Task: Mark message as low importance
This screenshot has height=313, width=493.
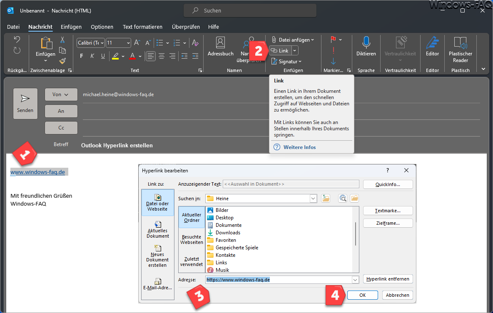Action: [333, 61]
